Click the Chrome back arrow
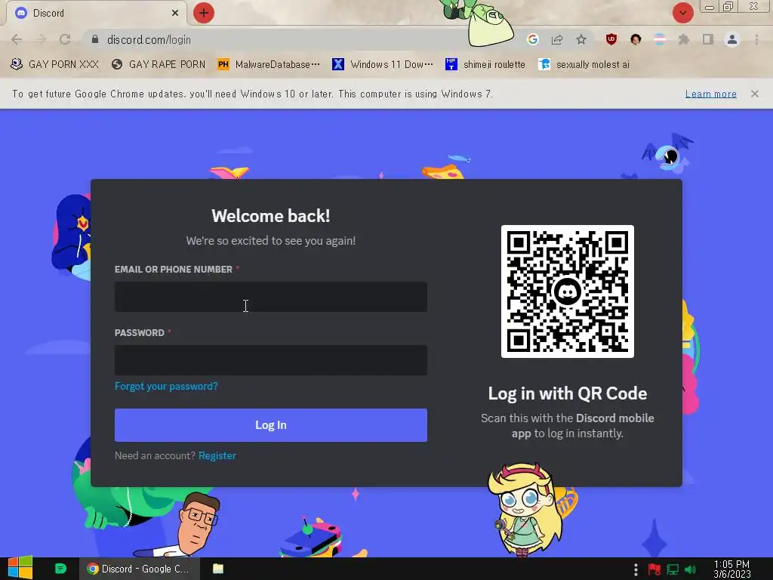 (x=17, y=39)
